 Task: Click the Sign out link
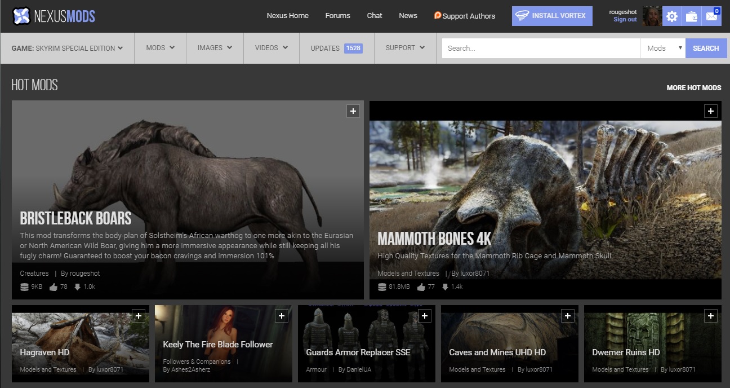(x=625, y=20)
